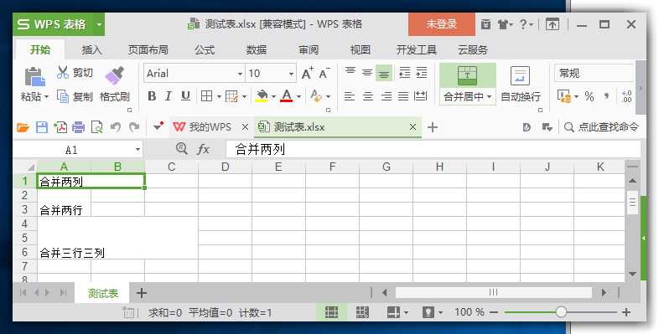Toggle italic formatting
The width and height of the screenshot is (659, 334).
tap(169, 96)
